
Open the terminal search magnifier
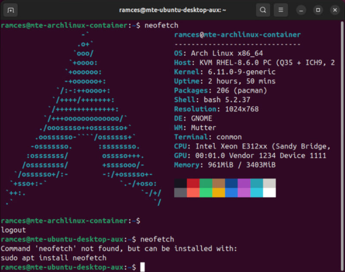[x=263, y=9]
